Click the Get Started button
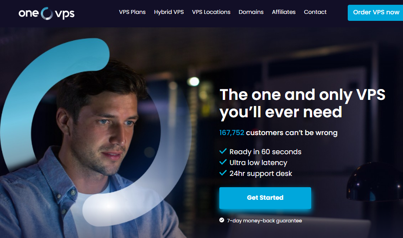 (x=265, y=198)
